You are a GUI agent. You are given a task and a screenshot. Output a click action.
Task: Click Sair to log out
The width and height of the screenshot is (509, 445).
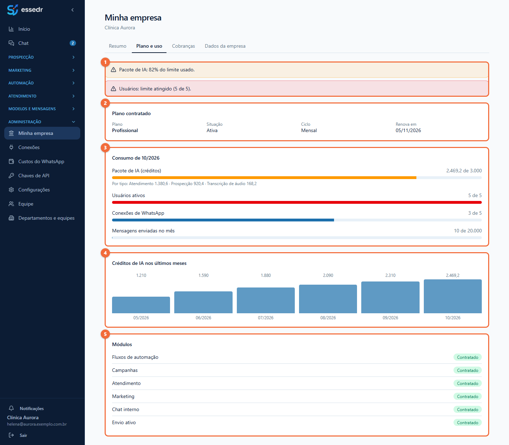(x=23, y=435)
